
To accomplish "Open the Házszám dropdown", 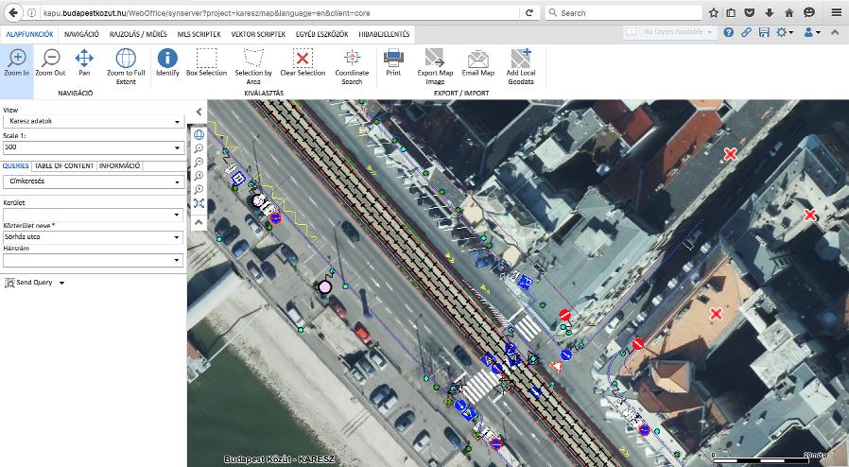I will coord(94,260).
